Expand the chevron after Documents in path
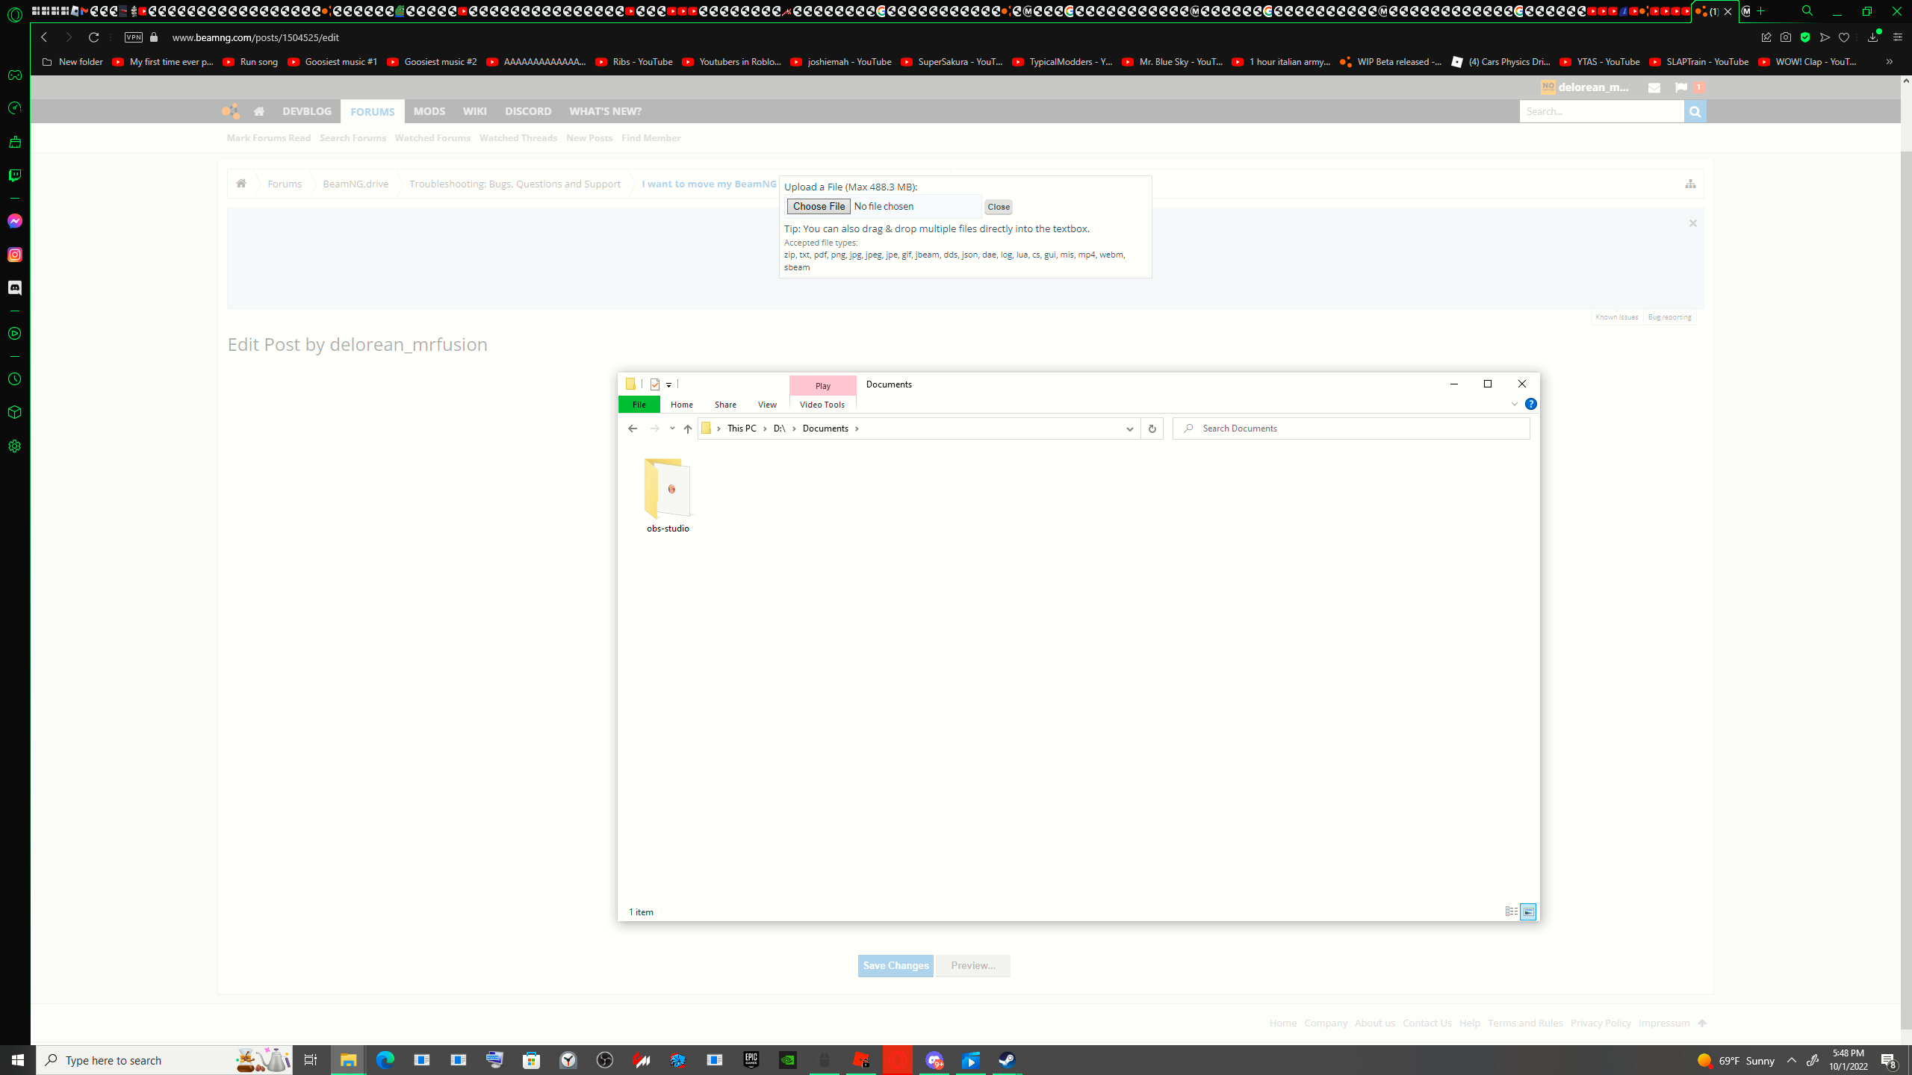The height and width of the screenshot is (1075, 1912). point(857,429)
